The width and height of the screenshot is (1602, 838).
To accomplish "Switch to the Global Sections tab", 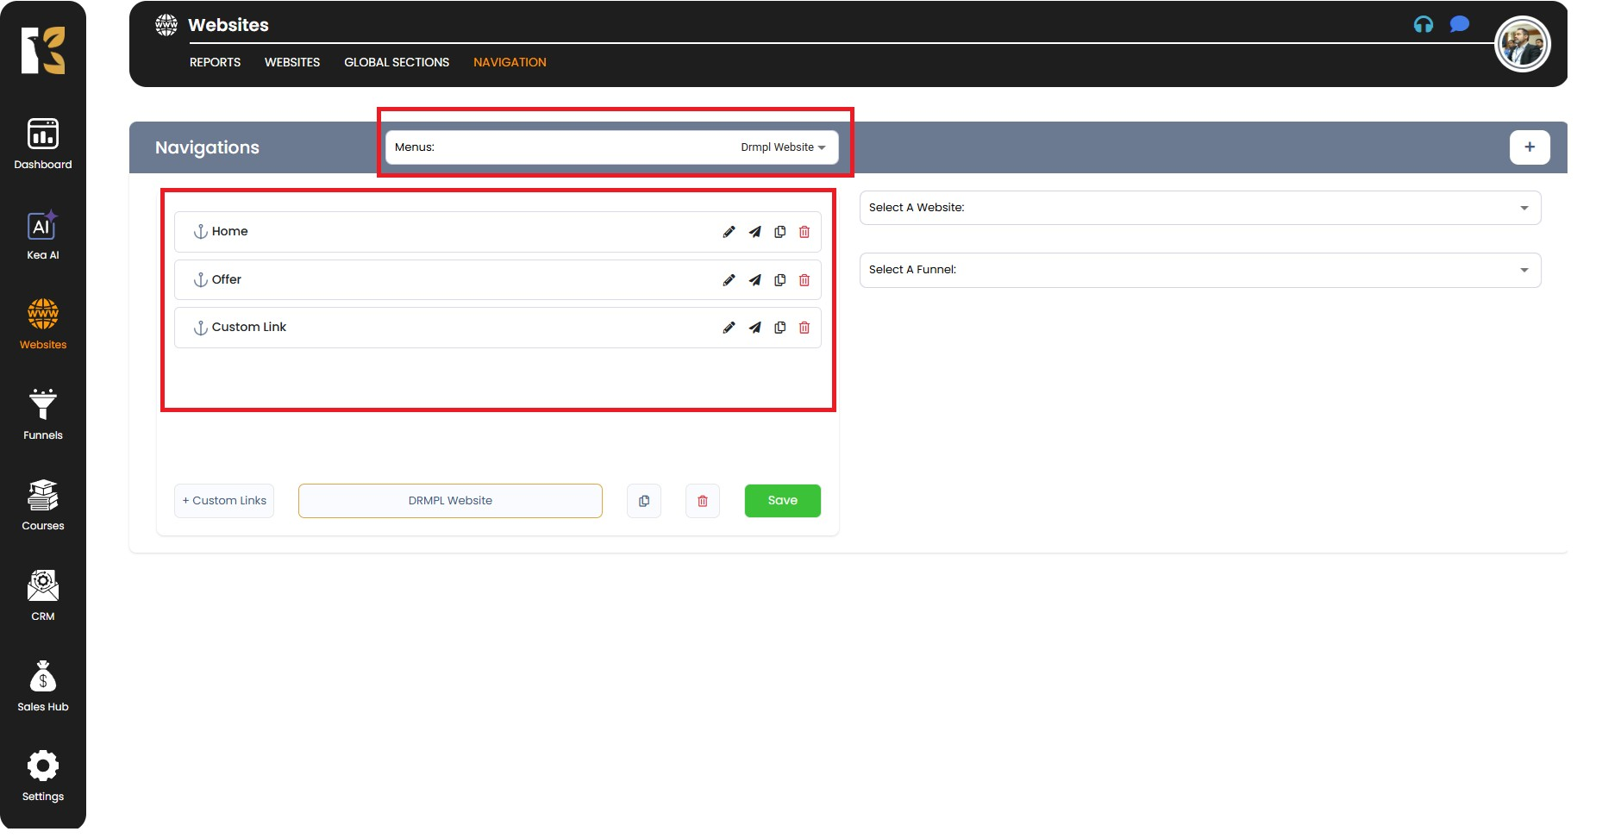I will [x=397, y=62].
